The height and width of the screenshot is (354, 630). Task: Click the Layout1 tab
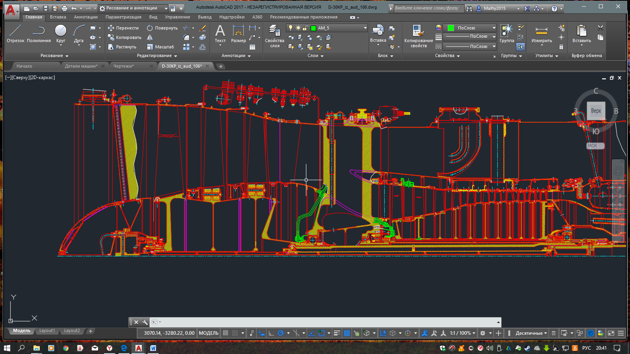(47, 331)
